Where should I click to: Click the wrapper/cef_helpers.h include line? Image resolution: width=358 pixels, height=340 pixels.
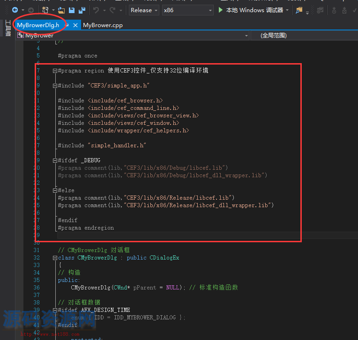pyautogui.click(x=124, y=130)
